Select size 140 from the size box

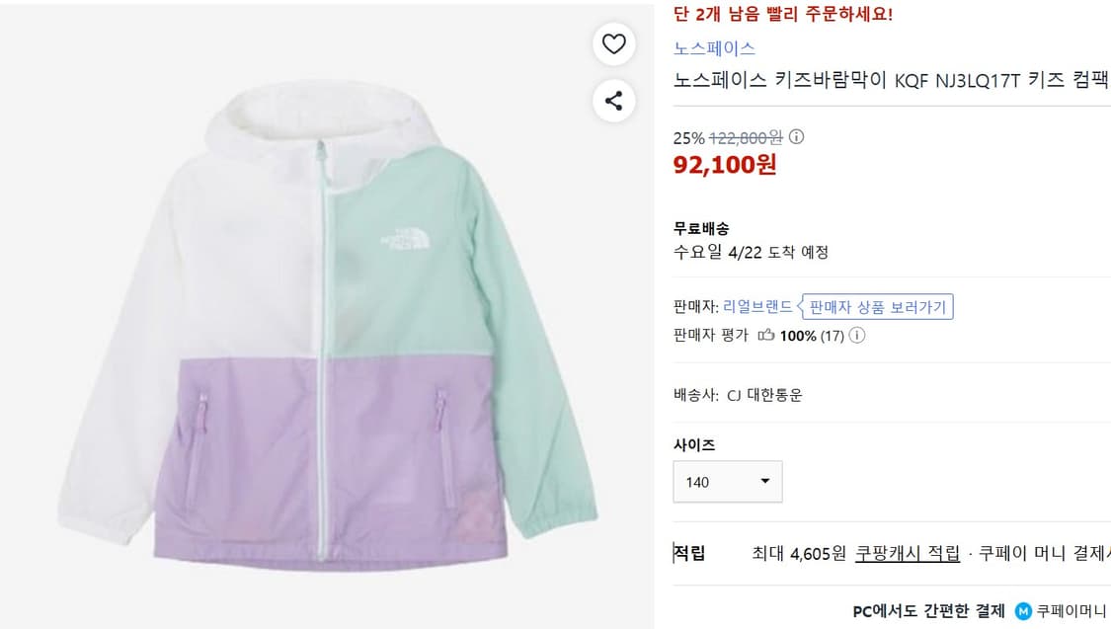click(696, 481)
